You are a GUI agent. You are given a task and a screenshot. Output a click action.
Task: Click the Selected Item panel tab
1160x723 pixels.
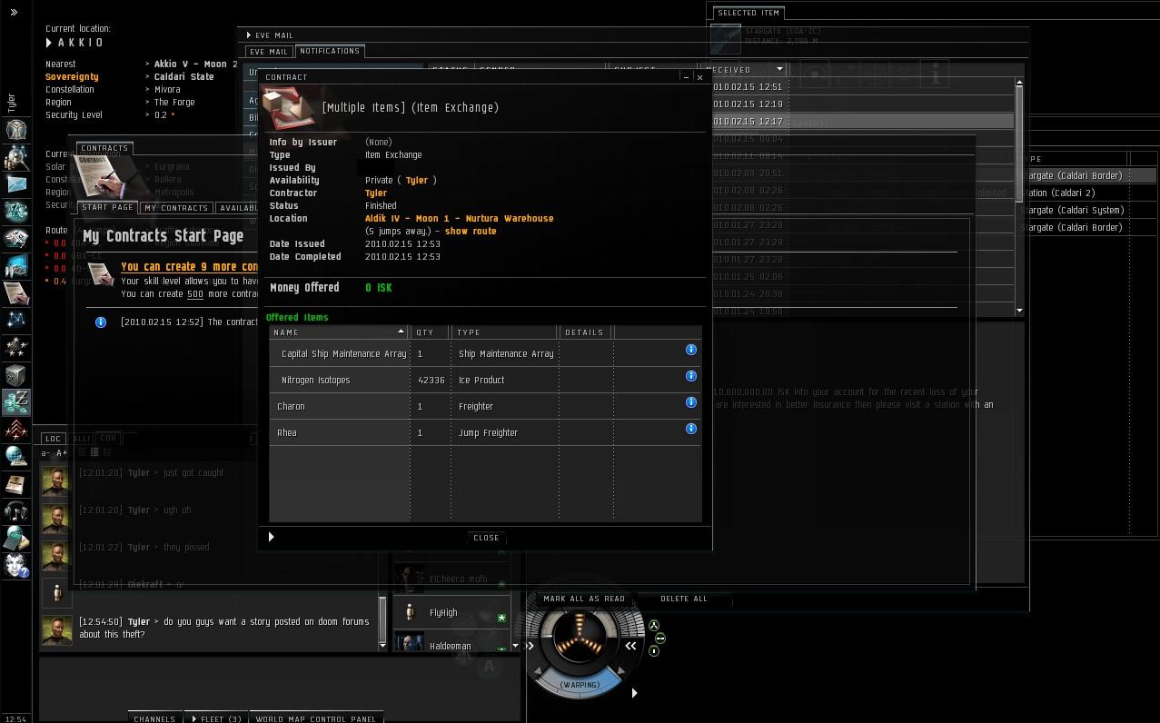coord(749,13)
